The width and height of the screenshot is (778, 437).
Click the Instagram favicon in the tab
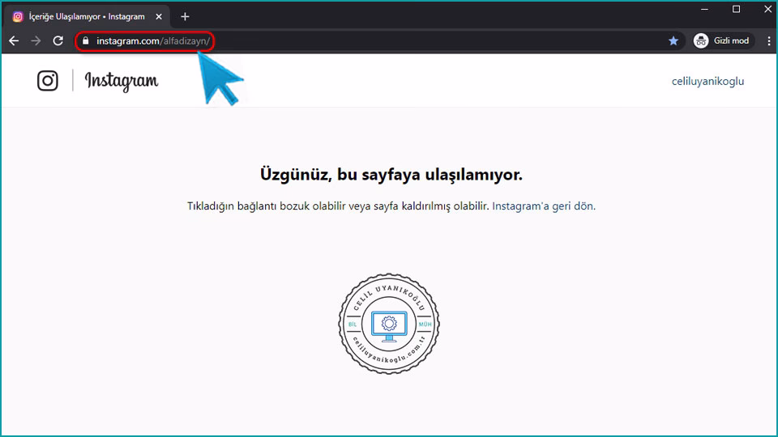pyautogui.click(x=18, y=17)
